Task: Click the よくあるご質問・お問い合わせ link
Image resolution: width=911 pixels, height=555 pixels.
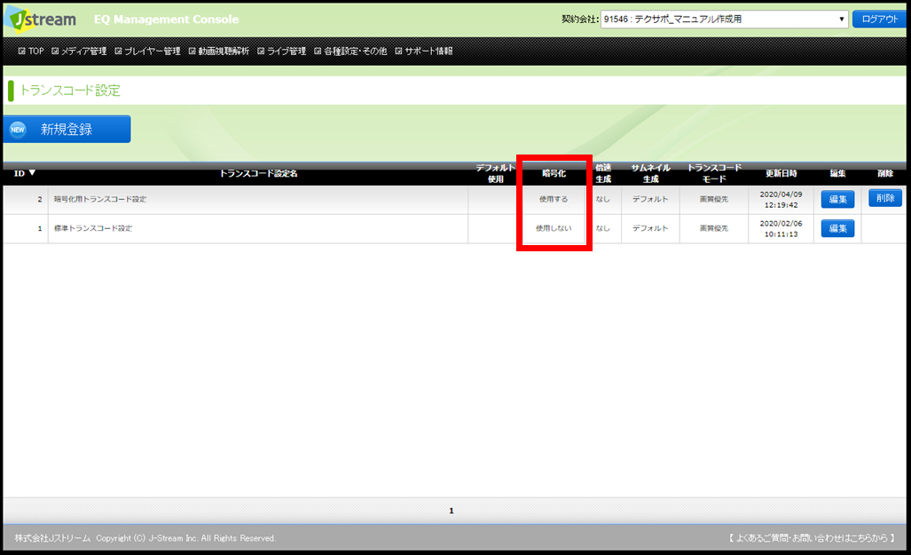Action: point(812,538)
